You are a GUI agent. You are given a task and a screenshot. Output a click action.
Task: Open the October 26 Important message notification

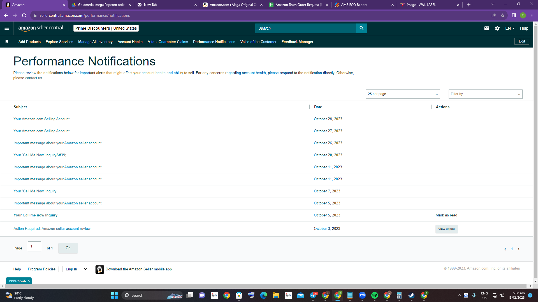click(57, 143)
